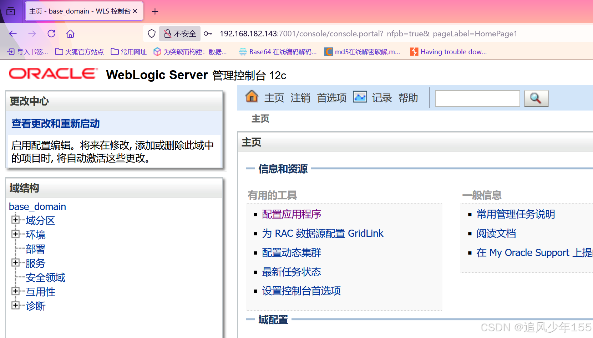
Task: Click the 主页 breadcrumb text
Action: coord(260,119)
